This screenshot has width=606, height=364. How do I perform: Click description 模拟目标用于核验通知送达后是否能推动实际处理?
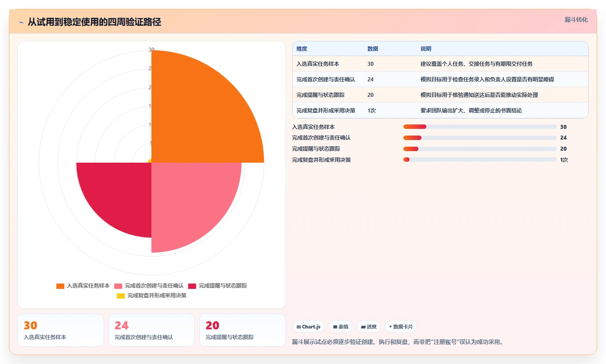479,95
